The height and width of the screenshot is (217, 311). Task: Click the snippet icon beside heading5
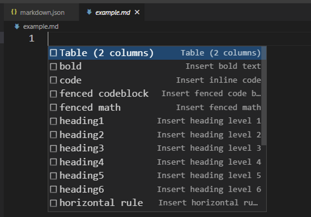click(x=53, y=176)
